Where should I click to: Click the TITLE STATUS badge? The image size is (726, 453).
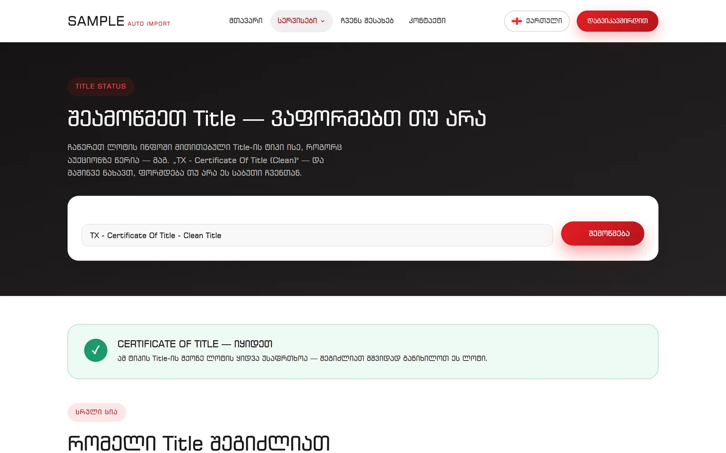coord(101,87)
